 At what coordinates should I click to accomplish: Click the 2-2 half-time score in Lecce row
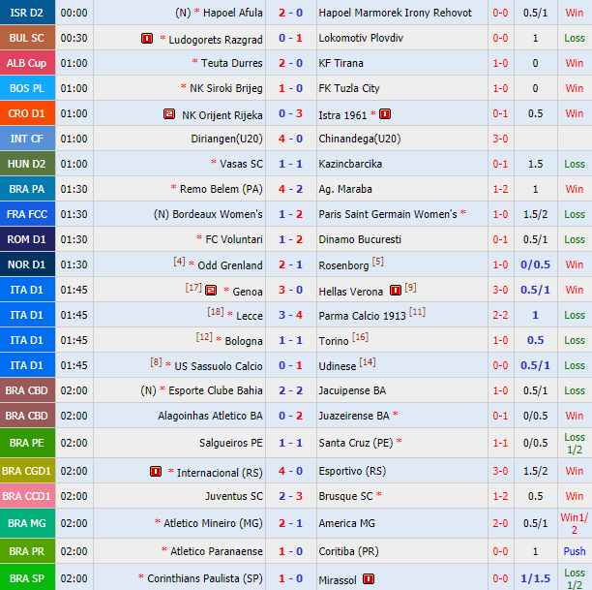click(x=500, y=315)
